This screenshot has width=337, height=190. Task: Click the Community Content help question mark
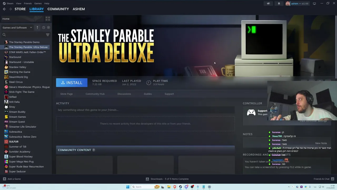93,150
